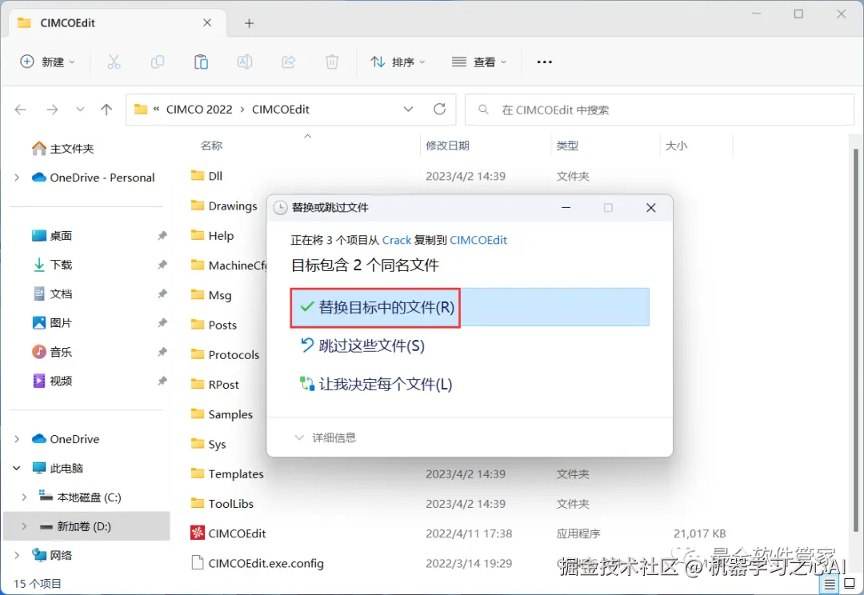The width and height of the screenshot is (864, 595).
Task: Select the Help folder
Action: 212,236
